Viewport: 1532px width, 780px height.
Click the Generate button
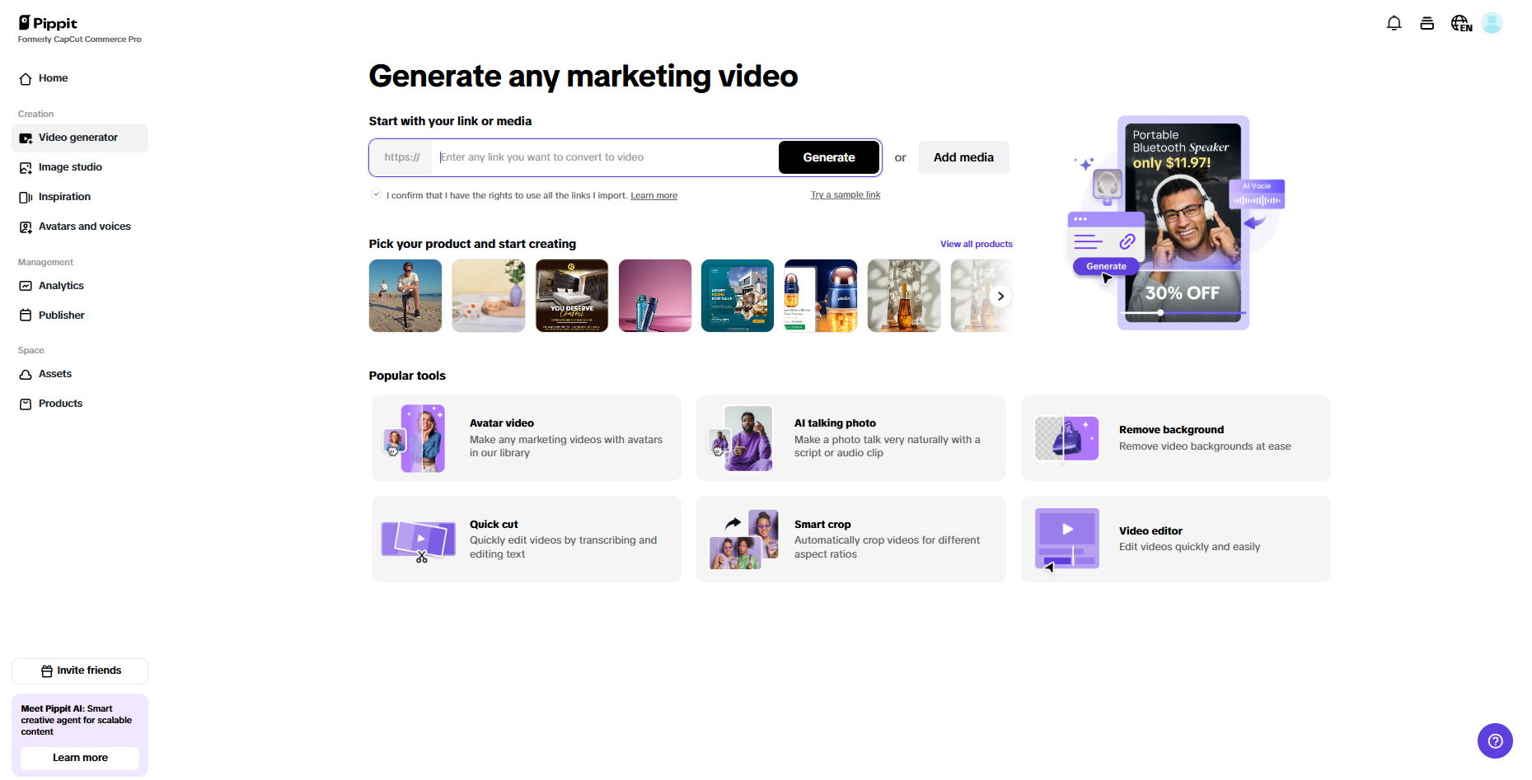point(828,157)
